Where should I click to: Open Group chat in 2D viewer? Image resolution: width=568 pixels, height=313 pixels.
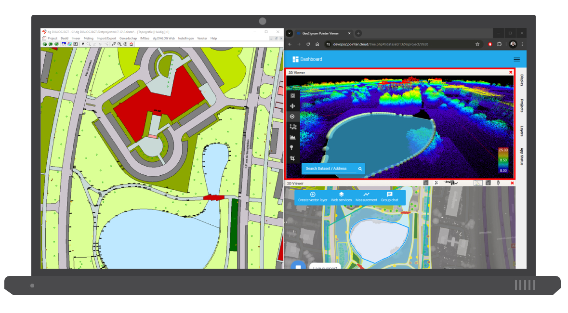click(x=389, y=196)
